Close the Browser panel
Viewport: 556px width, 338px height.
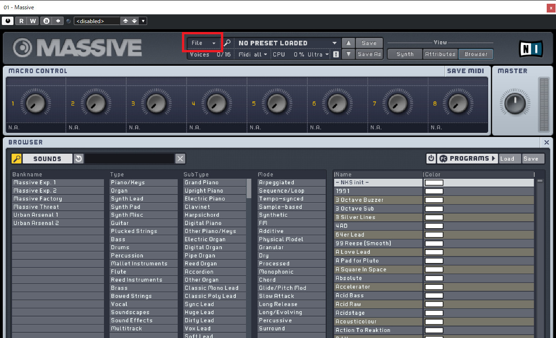tap(546, 142)
